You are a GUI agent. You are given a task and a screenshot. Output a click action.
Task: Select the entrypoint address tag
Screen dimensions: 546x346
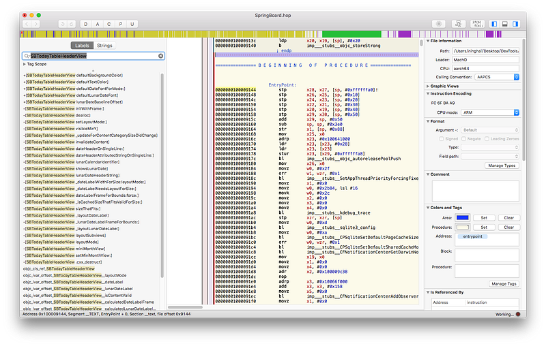(x=472, y=236)
